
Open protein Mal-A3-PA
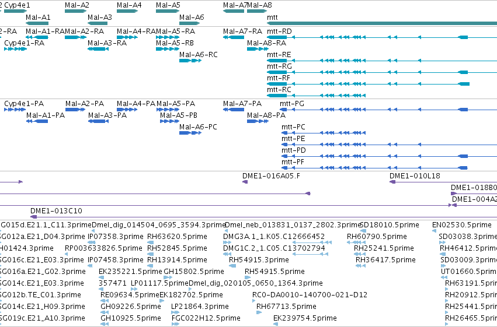tap(98, 121)
